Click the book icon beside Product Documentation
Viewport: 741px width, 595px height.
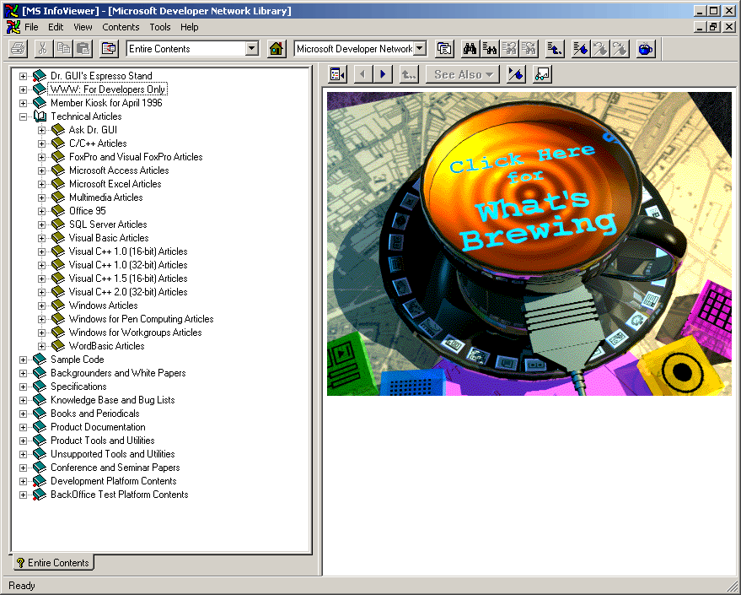tap(40, 427)
